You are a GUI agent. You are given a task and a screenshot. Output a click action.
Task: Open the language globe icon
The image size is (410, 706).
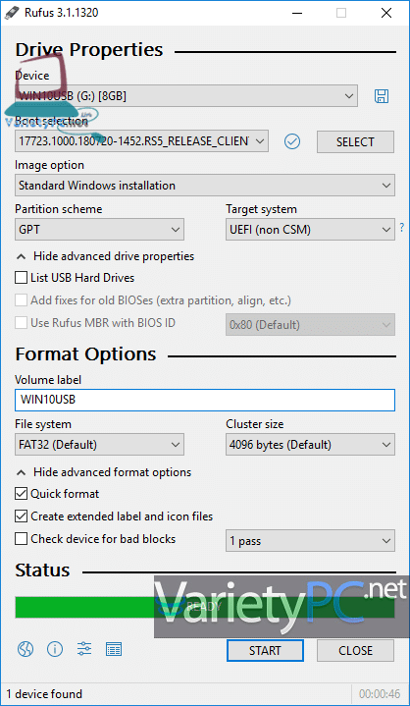click(x=26, y=649)
